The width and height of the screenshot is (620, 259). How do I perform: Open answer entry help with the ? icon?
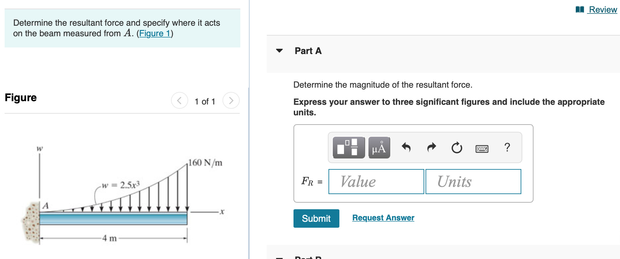507,147
